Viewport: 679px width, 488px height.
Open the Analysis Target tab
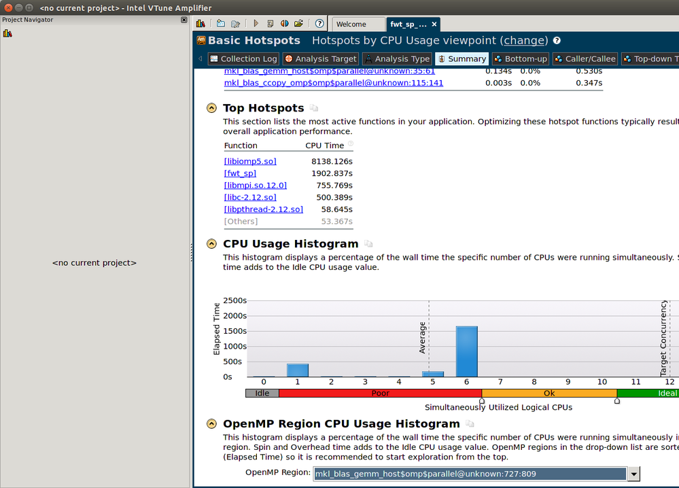click(x=320, y=58)
